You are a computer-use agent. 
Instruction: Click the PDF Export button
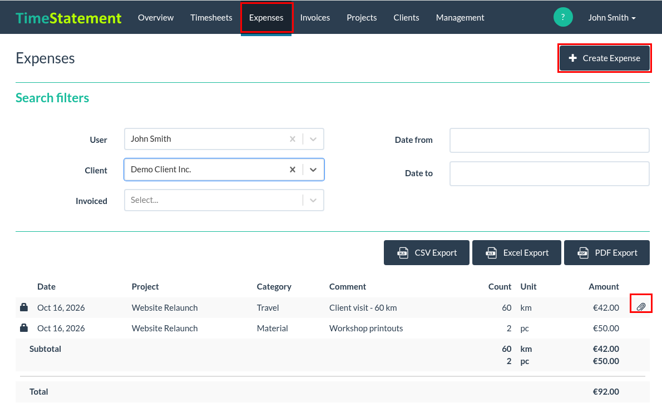[607, 253]
